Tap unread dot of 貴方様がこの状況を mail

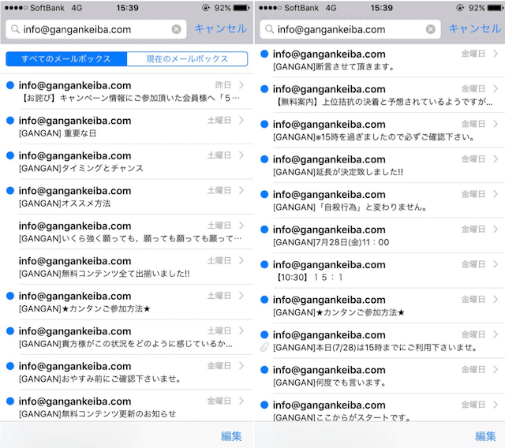(x=10, y=330)
